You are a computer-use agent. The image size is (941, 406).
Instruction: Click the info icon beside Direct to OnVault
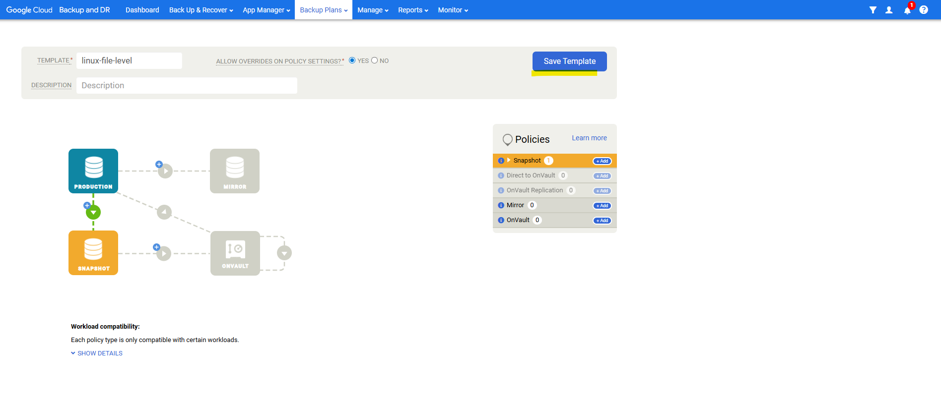501,175
